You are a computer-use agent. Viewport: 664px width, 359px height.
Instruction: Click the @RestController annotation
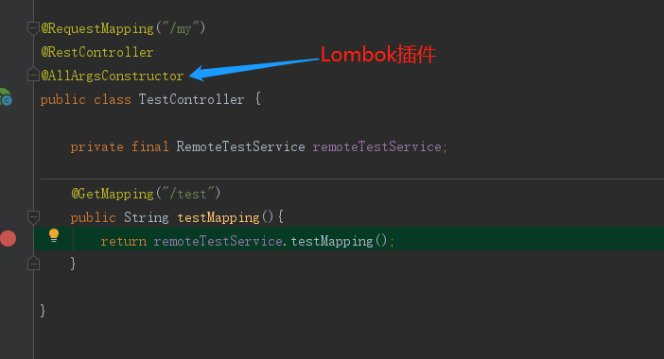tap(97, 53)
